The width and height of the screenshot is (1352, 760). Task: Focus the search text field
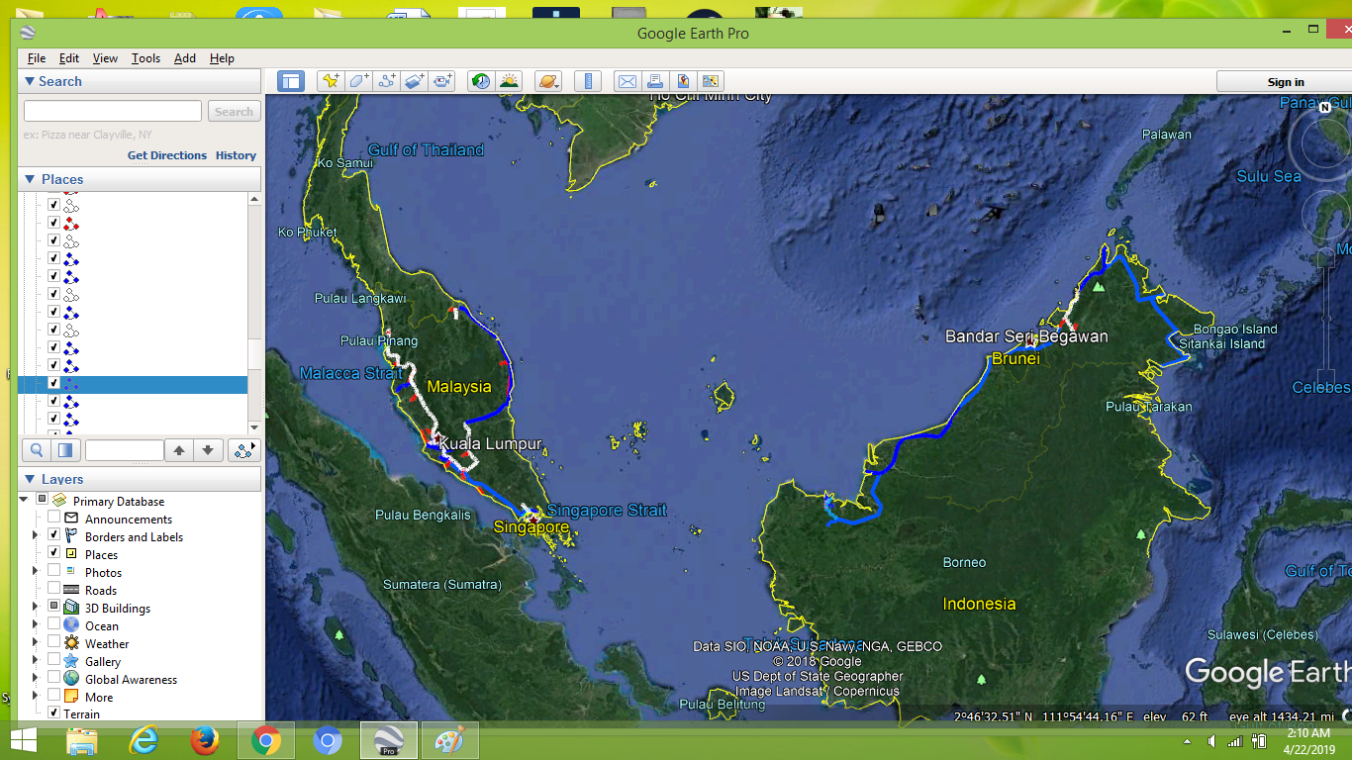(x=113, y=112)
